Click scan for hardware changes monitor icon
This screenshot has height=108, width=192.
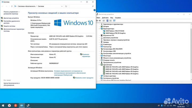point(114,21)
